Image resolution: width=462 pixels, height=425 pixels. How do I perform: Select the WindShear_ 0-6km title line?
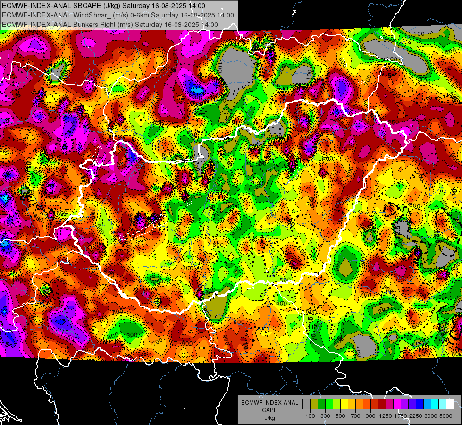pos(118,15)
